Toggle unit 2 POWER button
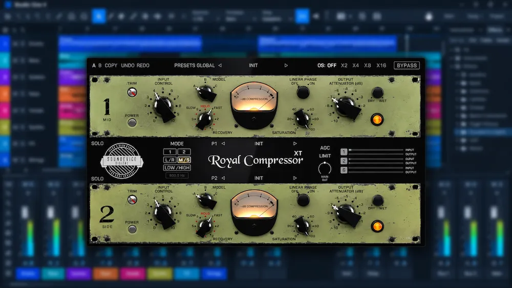The height and width of the screenshot is (288, 512). [132, 229]
